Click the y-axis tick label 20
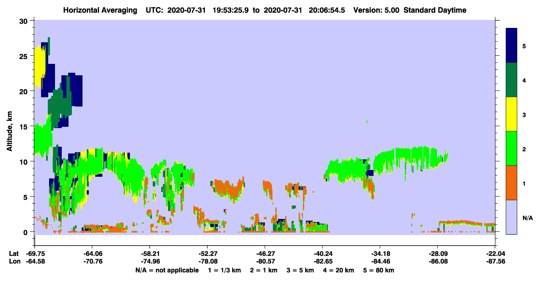This screenshot has height=282, width=550. click(x=24, y=91)
